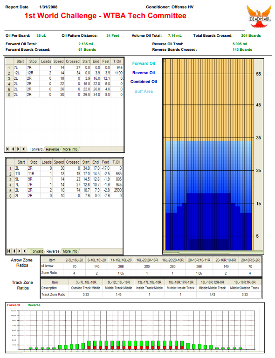Click last-sheet arrow in lower table navigator

tap(25, 251)
